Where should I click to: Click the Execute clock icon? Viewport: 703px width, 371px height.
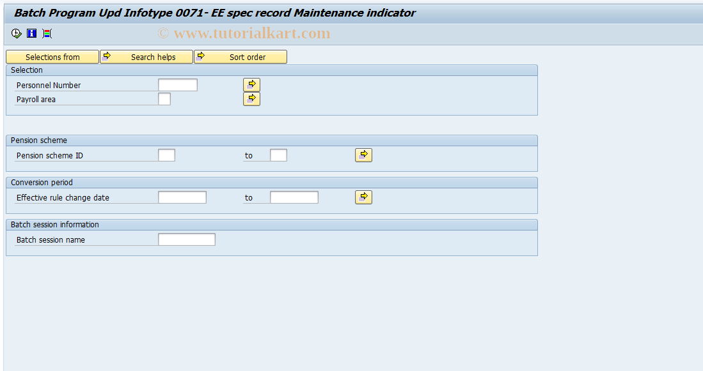17,34
